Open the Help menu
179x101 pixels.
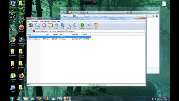pyautogui.click(x=59, y=21)
